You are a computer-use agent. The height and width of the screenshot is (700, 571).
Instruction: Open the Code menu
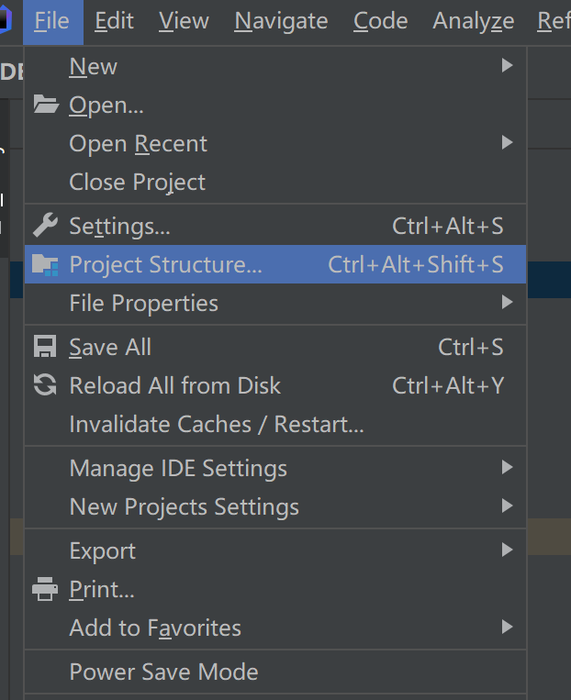click(x=380, y=21)
